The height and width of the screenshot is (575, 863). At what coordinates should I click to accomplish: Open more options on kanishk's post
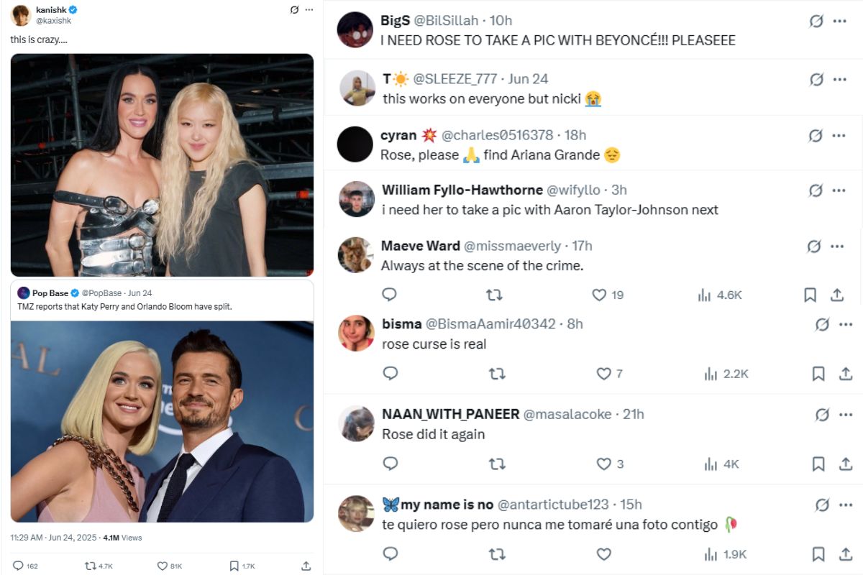(x=309, y=10)
